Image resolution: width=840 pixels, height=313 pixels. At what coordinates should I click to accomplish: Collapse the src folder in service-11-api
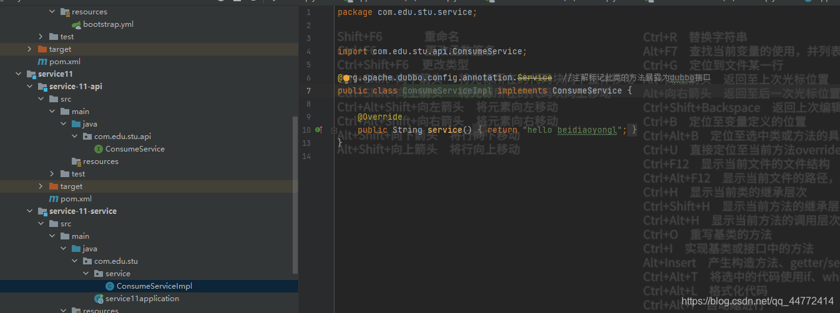pyautogui.click(x=41, y=99)
